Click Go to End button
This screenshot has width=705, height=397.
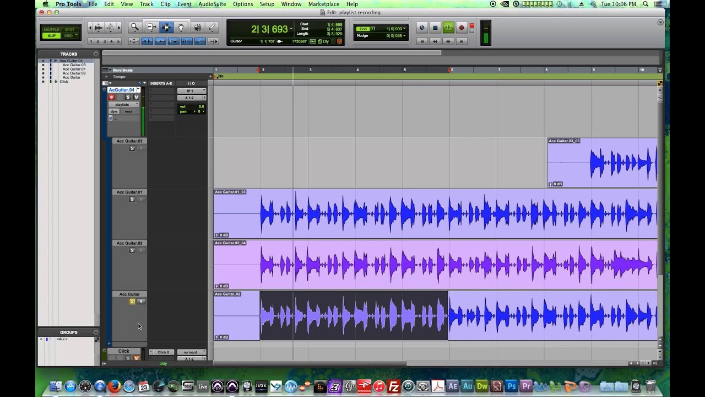click(462, 41)
